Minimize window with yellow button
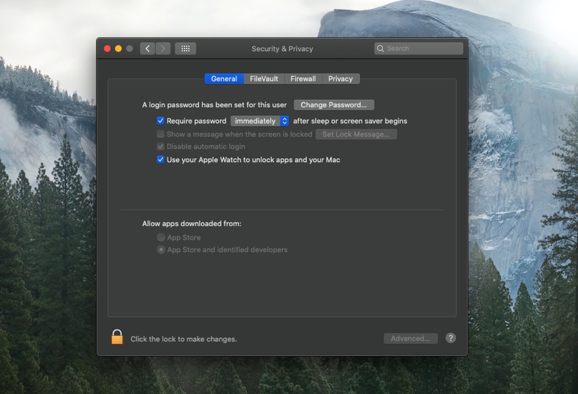This screenshot has width=578, height=394. pos(118,49)
